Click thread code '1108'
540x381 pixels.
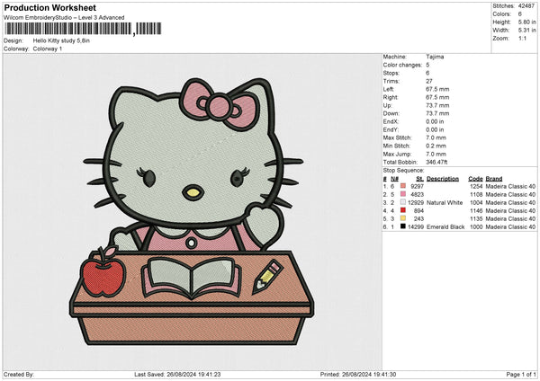tap(476, 195)
